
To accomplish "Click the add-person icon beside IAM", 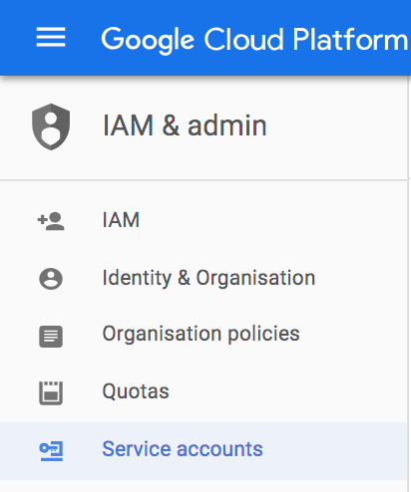I will [51, 221].
